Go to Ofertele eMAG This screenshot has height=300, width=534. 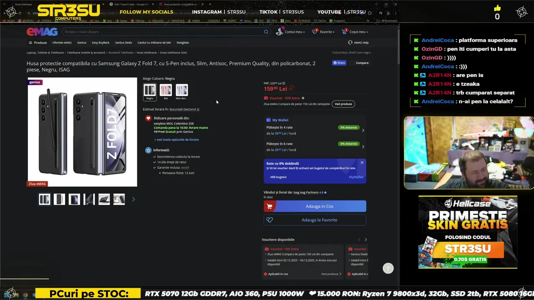(62, 42)
